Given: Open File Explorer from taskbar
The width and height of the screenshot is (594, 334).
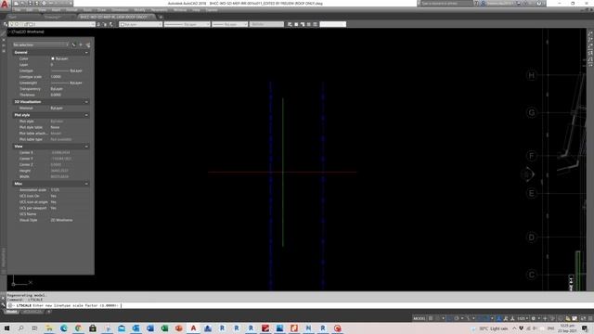Looking at the screenshot, I should click(49, 328).
